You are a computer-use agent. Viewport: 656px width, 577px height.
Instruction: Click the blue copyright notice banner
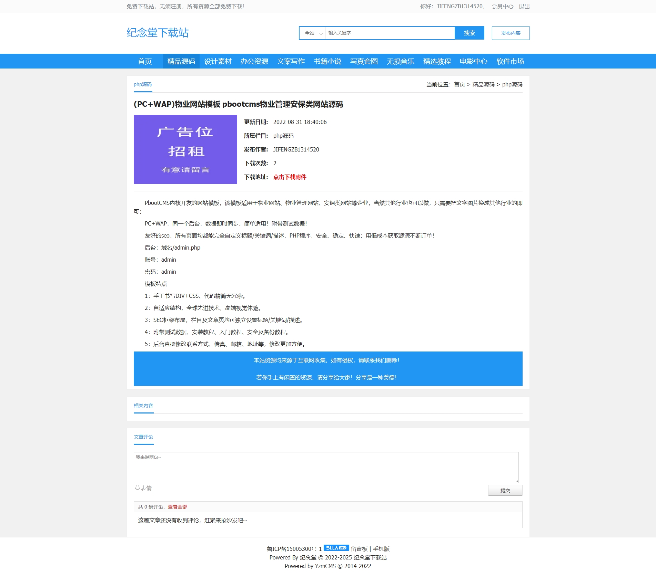pos(328,369)
